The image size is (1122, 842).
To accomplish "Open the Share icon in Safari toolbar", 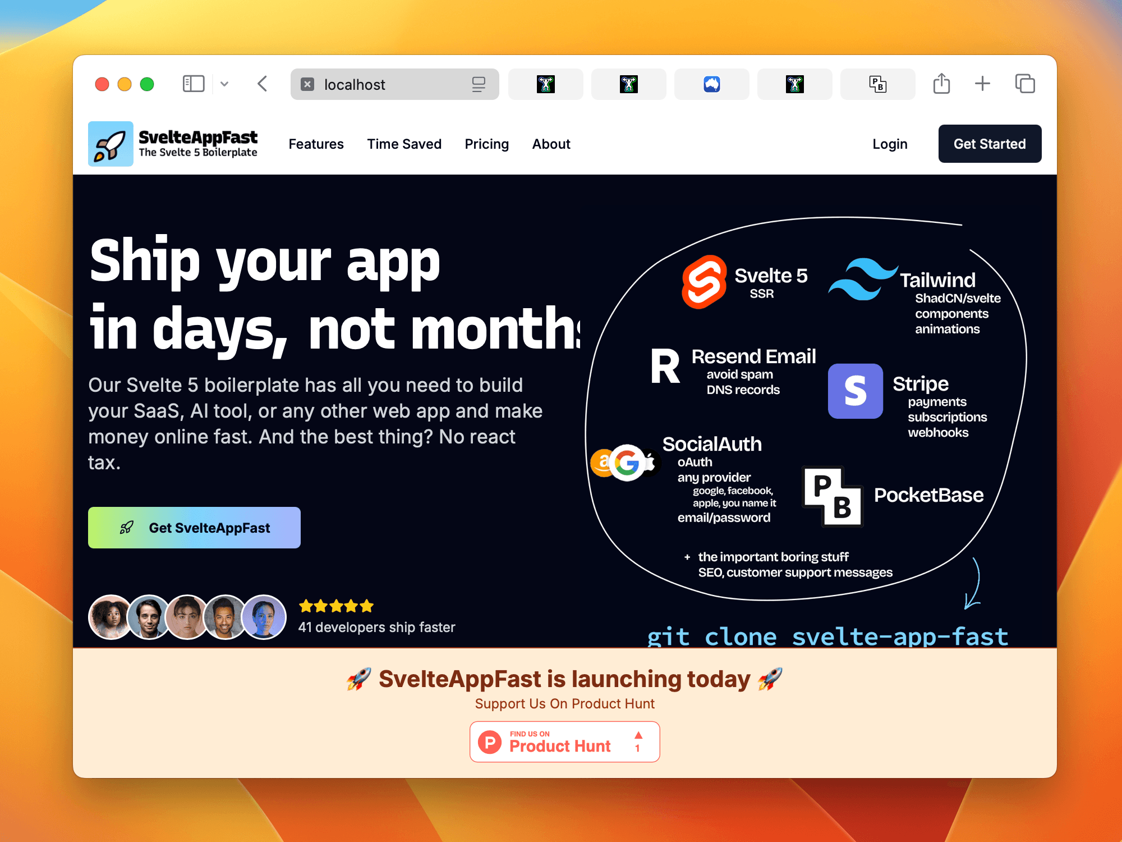I will tap(941, 84).
